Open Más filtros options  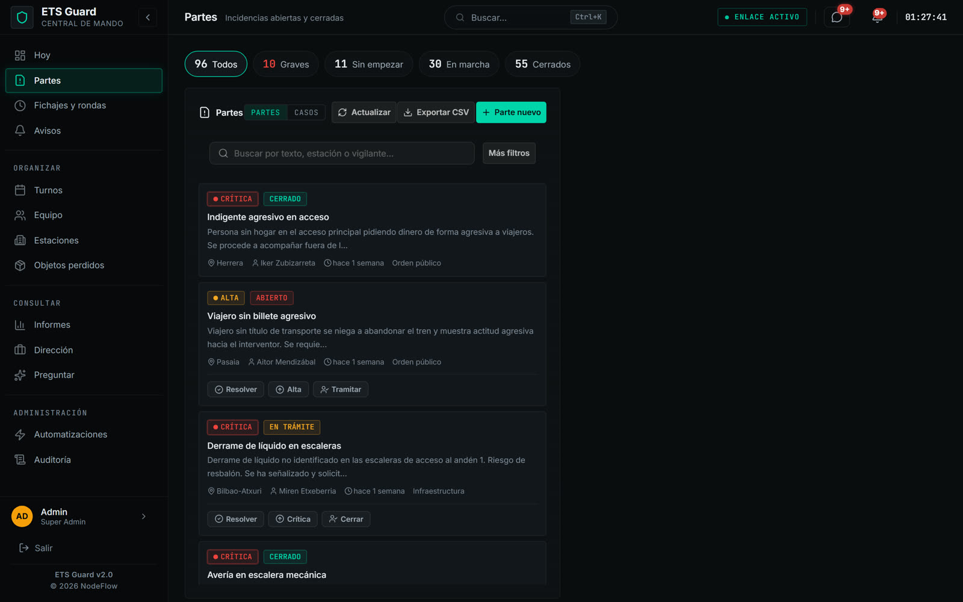point(509,154)
